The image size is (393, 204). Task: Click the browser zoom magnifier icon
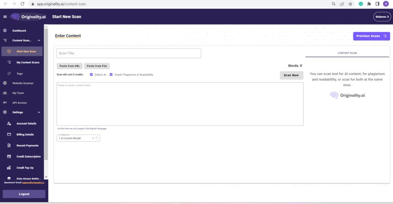pyautogui.click(x=334, y=4)
